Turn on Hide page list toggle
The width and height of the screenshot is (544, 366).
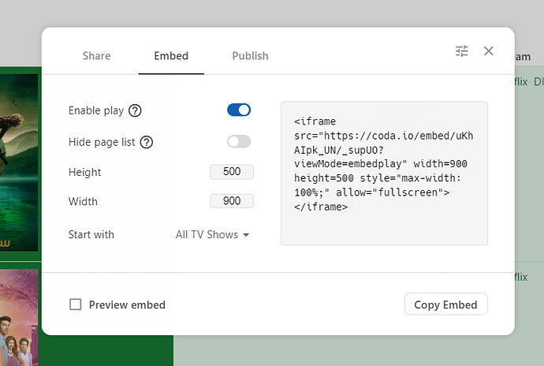coord(239,141)
